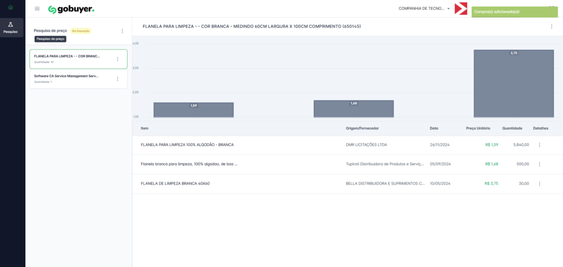Open details menu for BELLA DISTRIBUIDORA row
The width and height of the screenshot is (563, 267).
[x=539, y=183]
